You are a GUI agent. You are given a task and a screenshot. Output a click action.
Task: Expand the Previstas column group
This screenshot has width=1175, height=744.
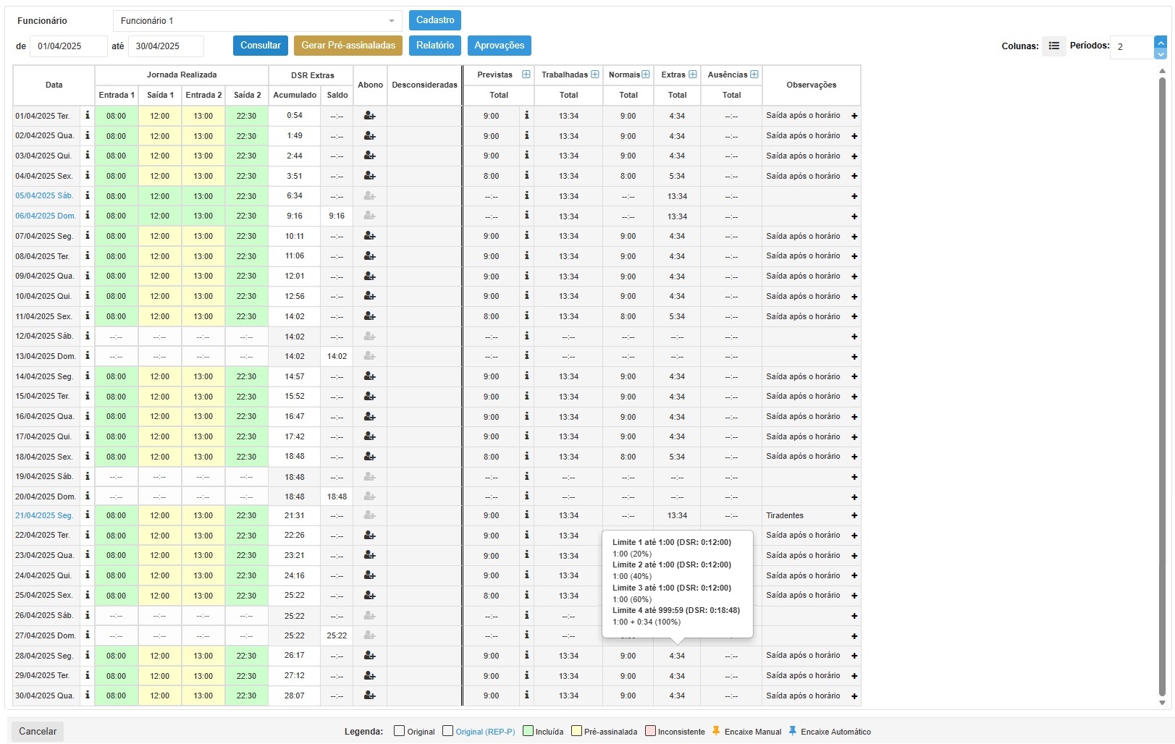tap(526, 75)
